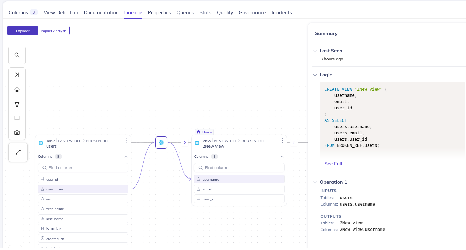The image size is (466, 250).
Task: Collapse the 2New view Columns section
Action: point(282,157)
